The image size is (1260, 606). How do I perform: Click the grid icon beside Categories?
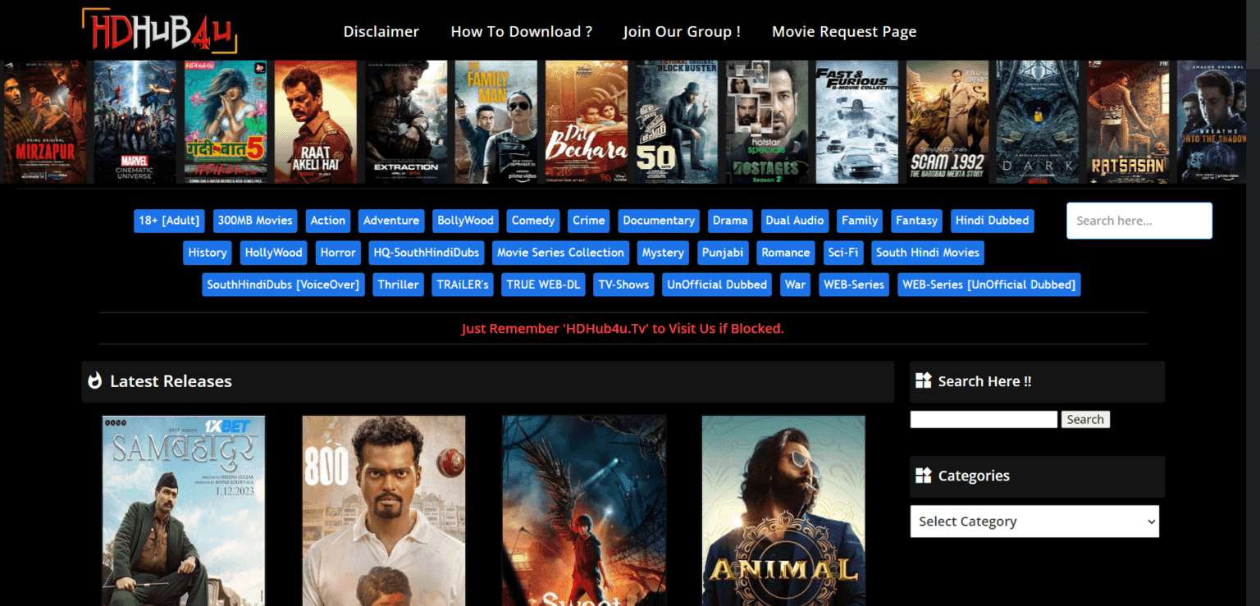[924, 476]
